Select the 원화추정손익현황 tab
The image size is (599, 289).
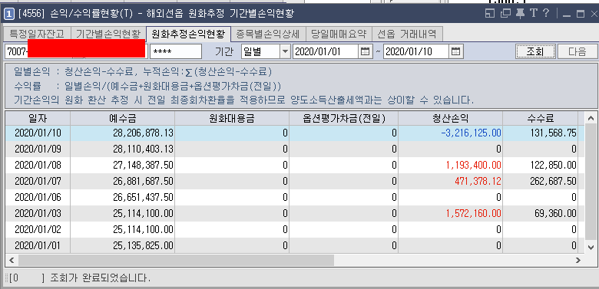click(x=188, y=34)
